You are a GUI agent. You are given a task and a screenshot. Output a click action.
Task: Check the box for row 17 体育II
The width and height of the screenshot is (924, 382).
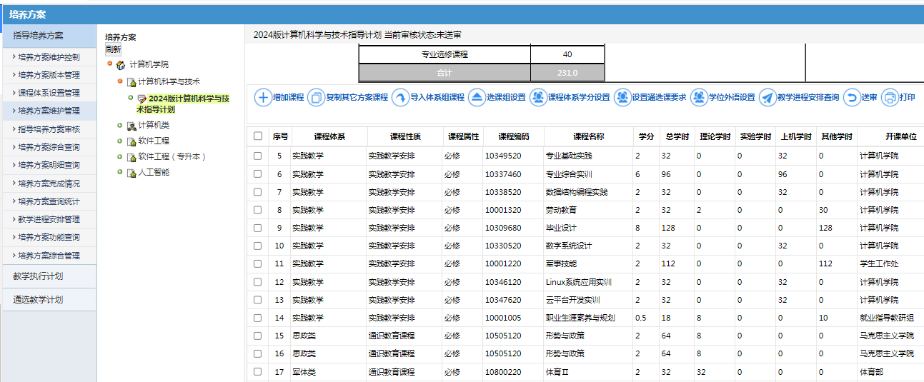pyautogui.click(x=258, y=371)
